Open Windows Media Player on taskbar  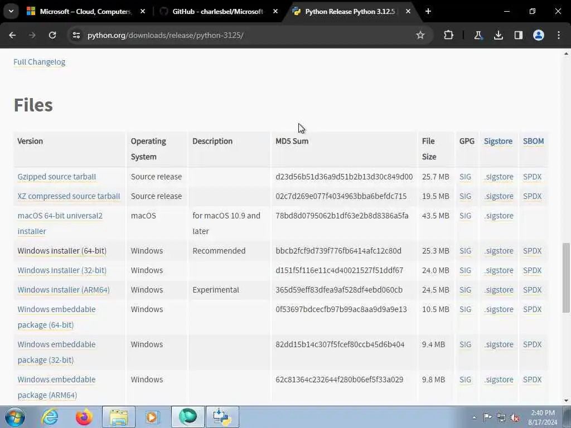(153, 417)
